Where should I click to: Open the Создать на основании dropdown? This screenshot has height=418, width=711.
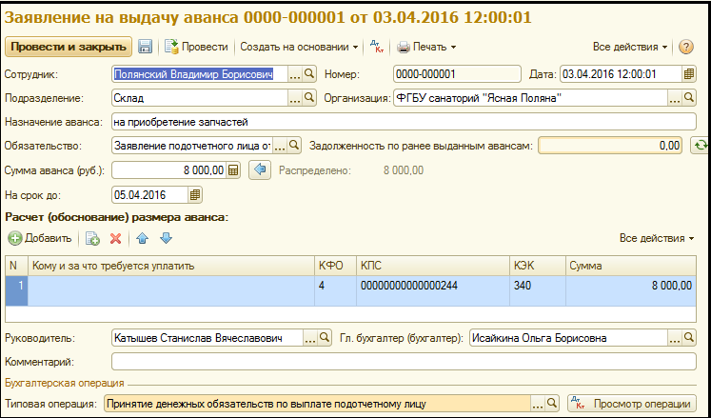point(299,47)
